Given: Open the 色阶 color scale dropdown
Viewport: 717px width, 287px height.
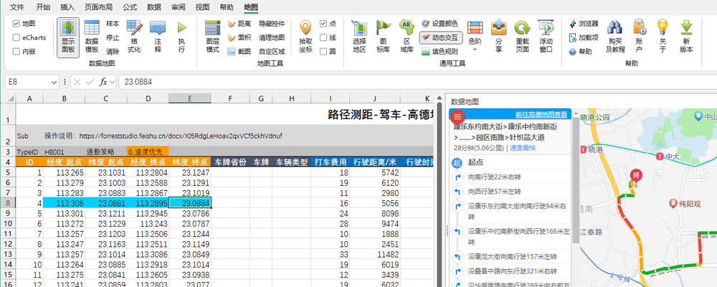Looking at the screenshot, I should [x=475, y=37].
